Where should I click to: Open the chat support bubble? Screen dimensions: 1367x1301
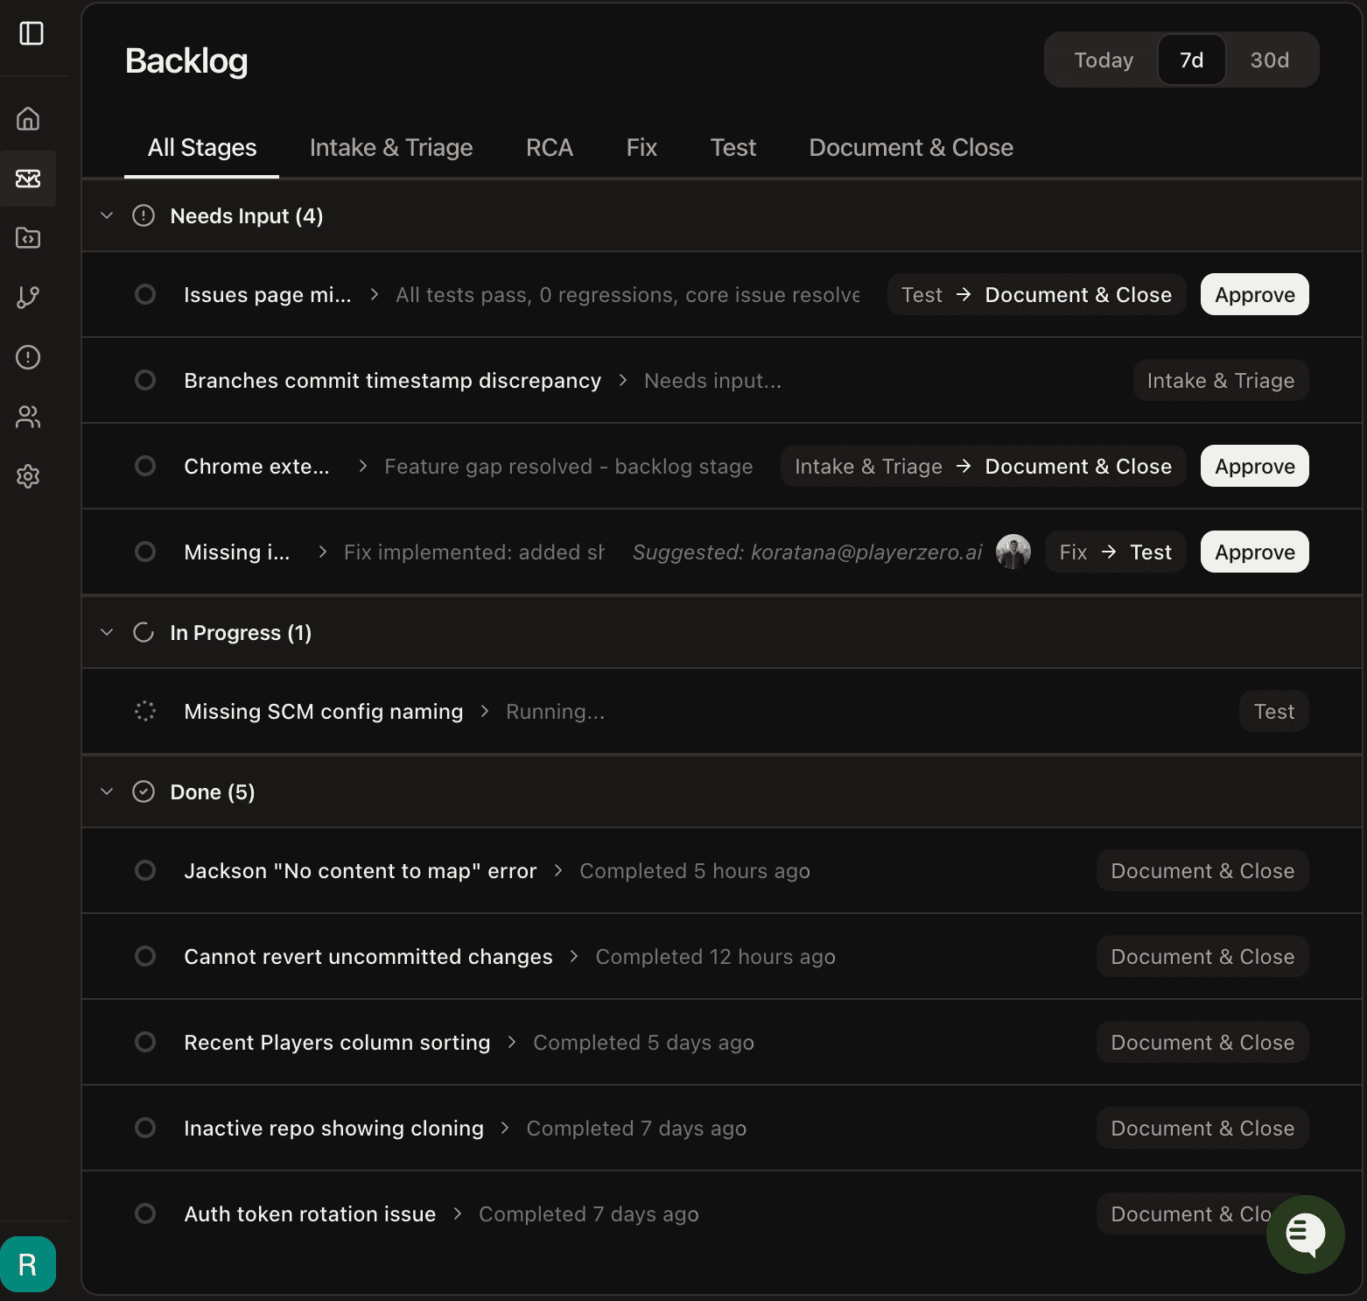coord(1305,1234)
